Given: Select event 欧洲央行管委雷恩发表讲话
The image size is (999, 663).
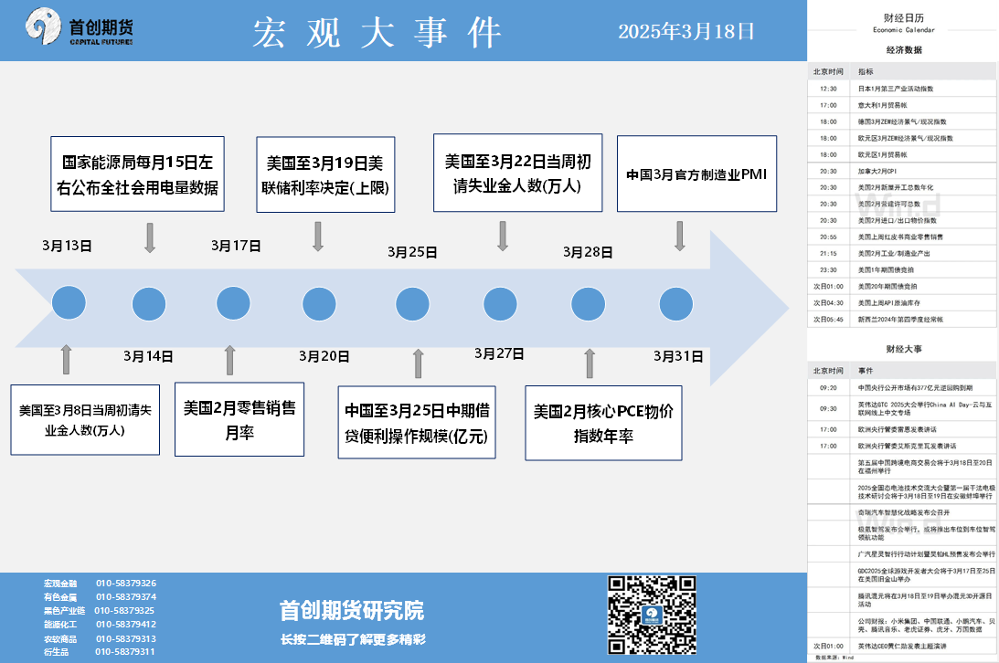Looking at the screenshot, I should 902,430.
